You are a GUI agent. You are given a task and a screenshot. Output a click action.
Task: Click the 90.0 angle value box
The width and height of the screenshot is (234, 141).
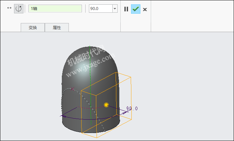point(101,8)
